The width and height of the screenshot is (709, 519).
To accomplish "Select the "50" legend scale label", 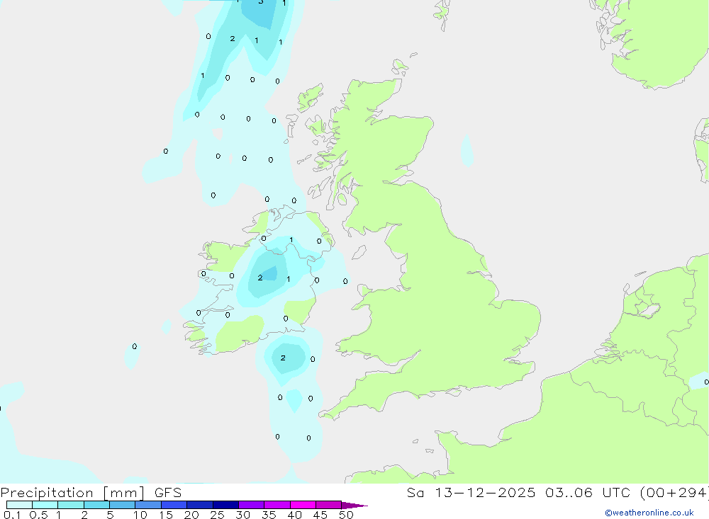I will pos(346,515).
